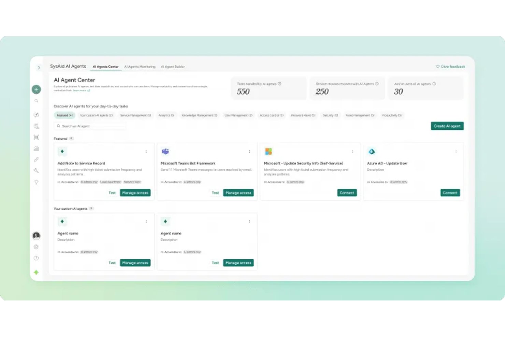Click Test on Add Note to Service Record
The image size is (505, 337).
pyautogui.click(x=112, y=193)
